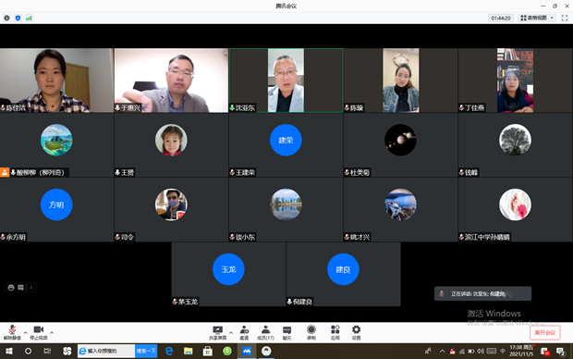This screenshot has height=359, width=573.
Task: Open the Apps (应用) grid icon
Action: point(335,333)
